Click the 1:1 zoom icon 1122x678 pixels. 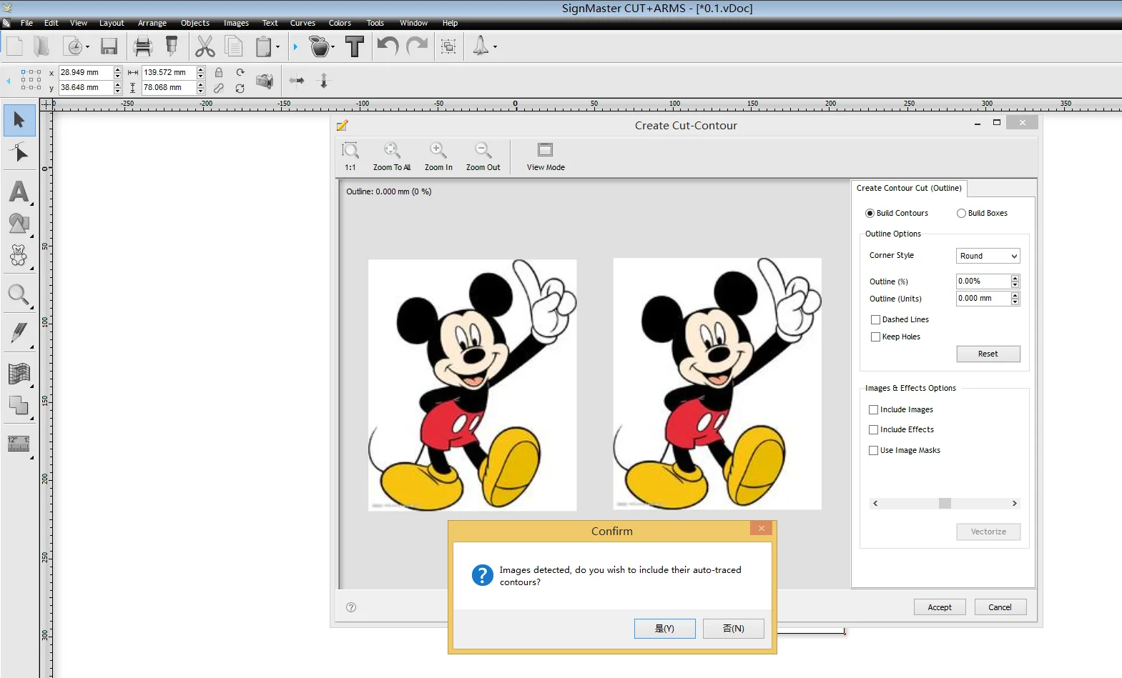tap(350, 151)
